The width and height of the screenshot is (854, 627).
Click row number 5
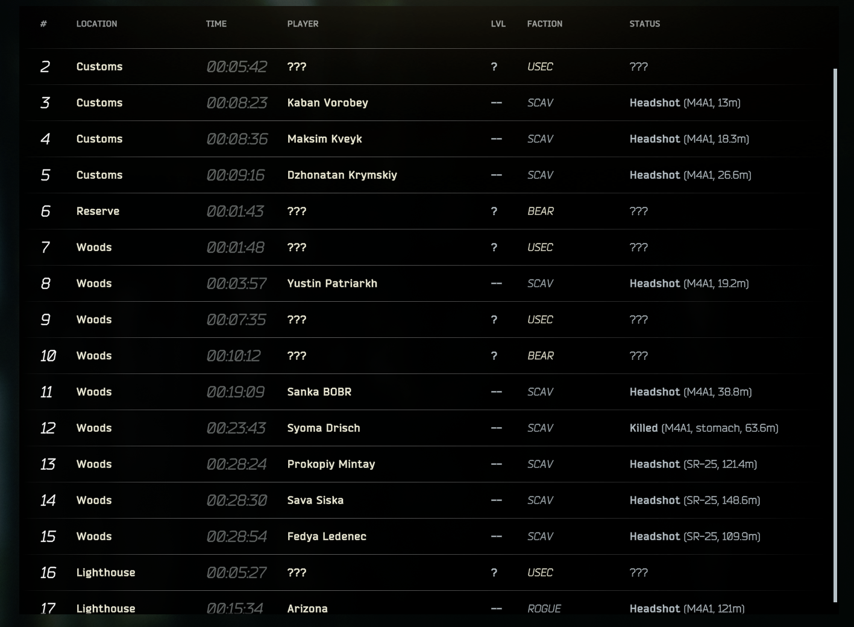click(45, 175)
